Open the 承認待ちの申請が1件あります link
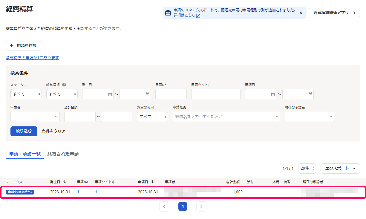 [x=32, y=58]
